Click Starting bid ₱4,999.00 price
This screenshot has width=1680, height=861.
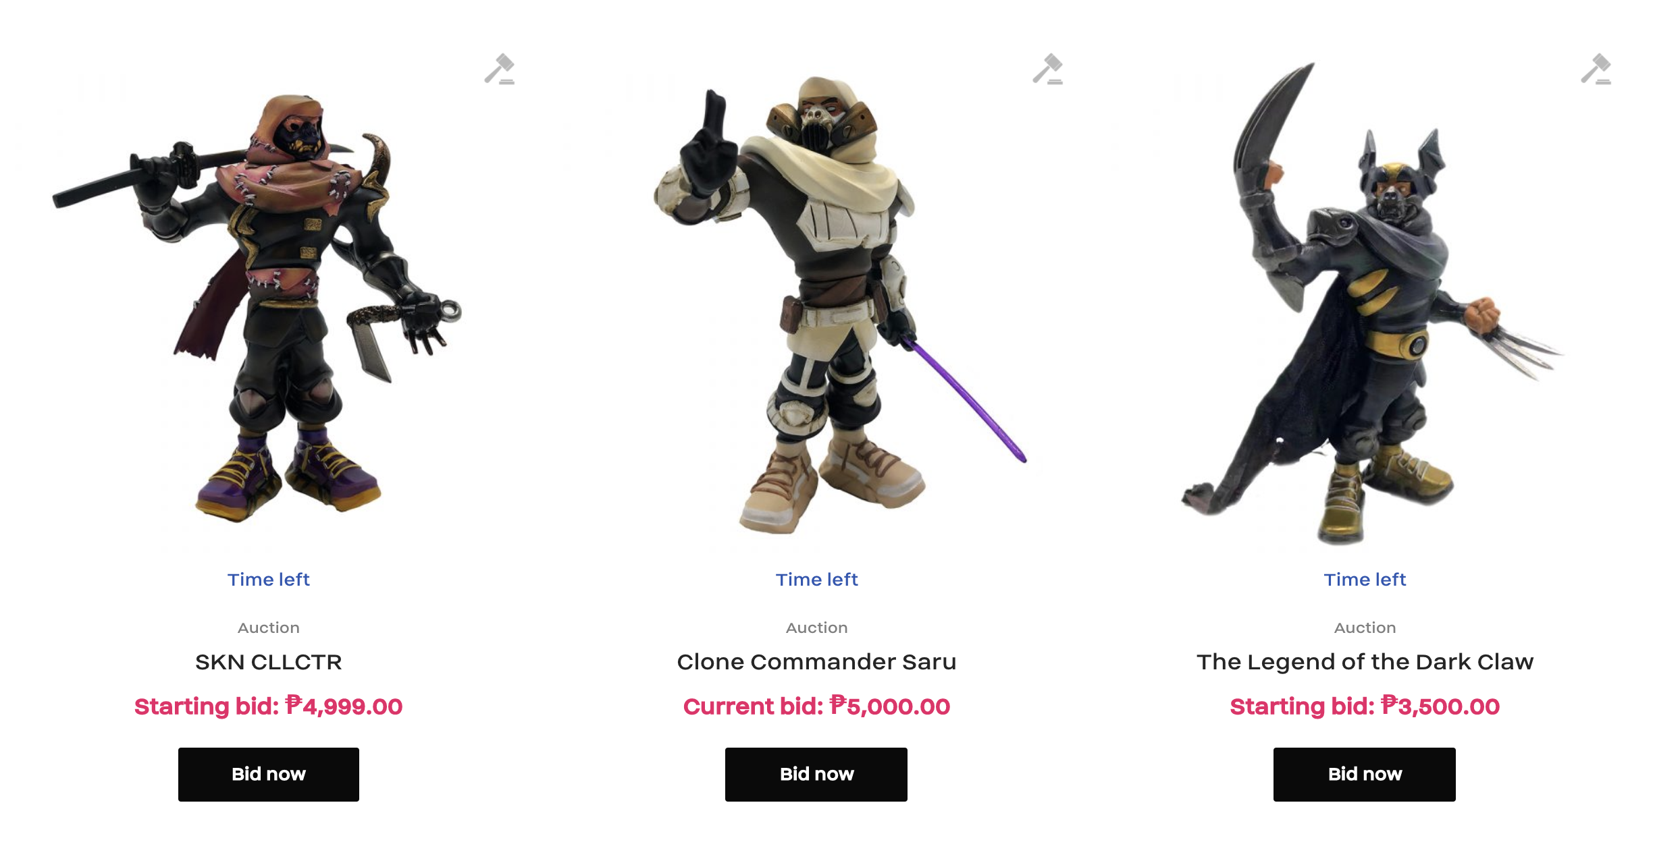coord(269,706)
